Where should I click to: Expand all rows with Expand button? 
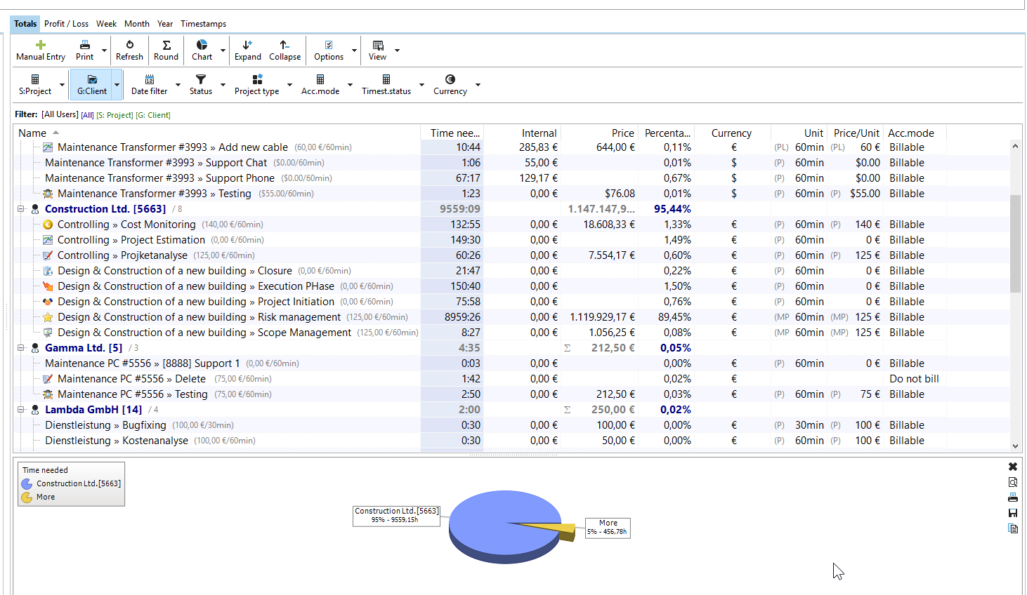(x=247, y=50)
